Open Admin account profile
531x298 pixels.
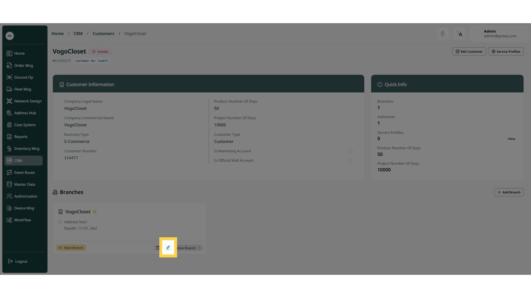click(499, 34)
